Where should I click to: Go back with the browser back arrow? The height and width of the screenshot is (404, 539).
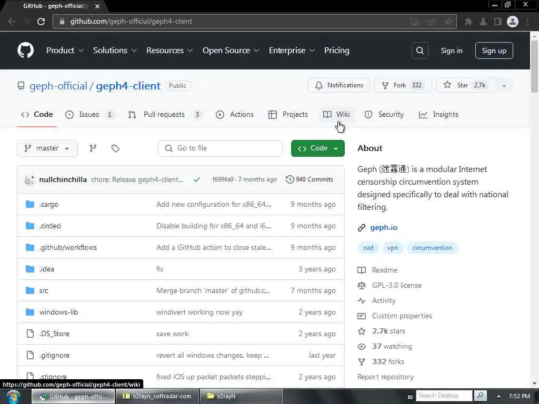[x=12, y=21]
